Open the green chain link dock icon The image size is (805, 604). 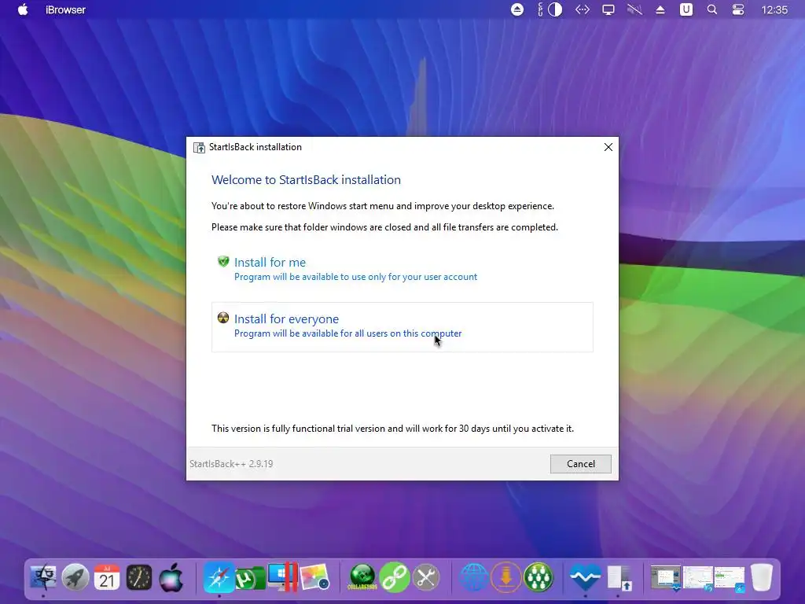click(395, 577)
